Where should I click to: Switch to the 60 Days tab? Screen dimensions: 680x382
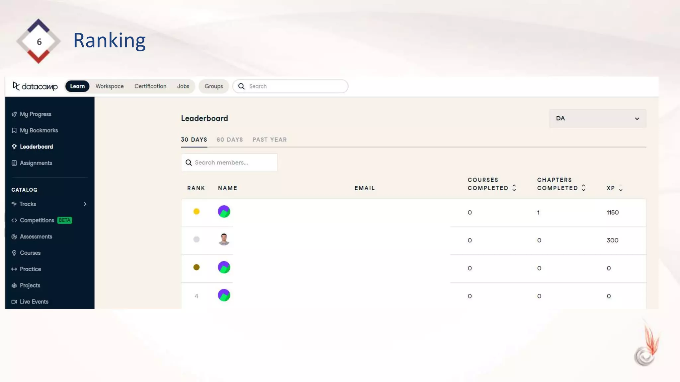pos(230,140)
